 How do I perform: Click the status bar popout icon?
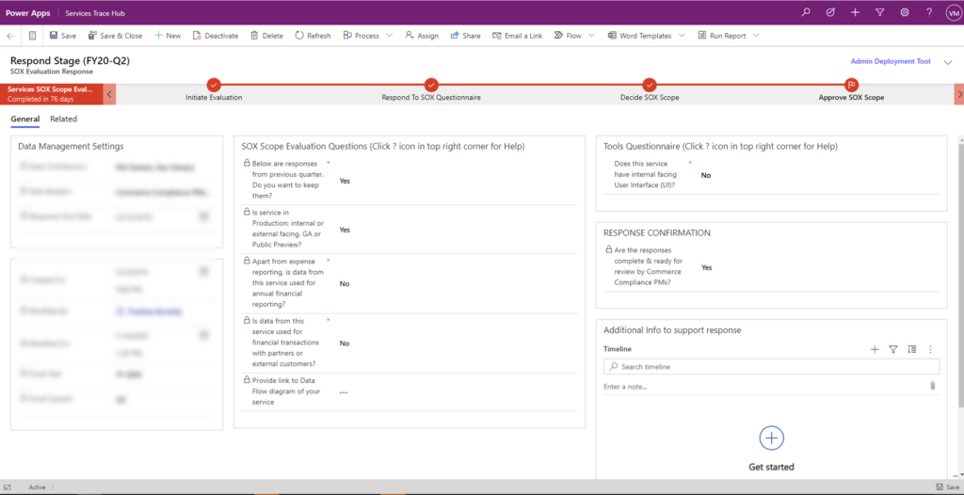8,487
